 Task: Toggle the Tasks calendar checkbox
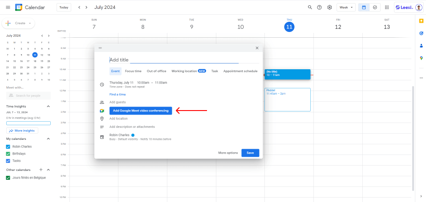8,161
